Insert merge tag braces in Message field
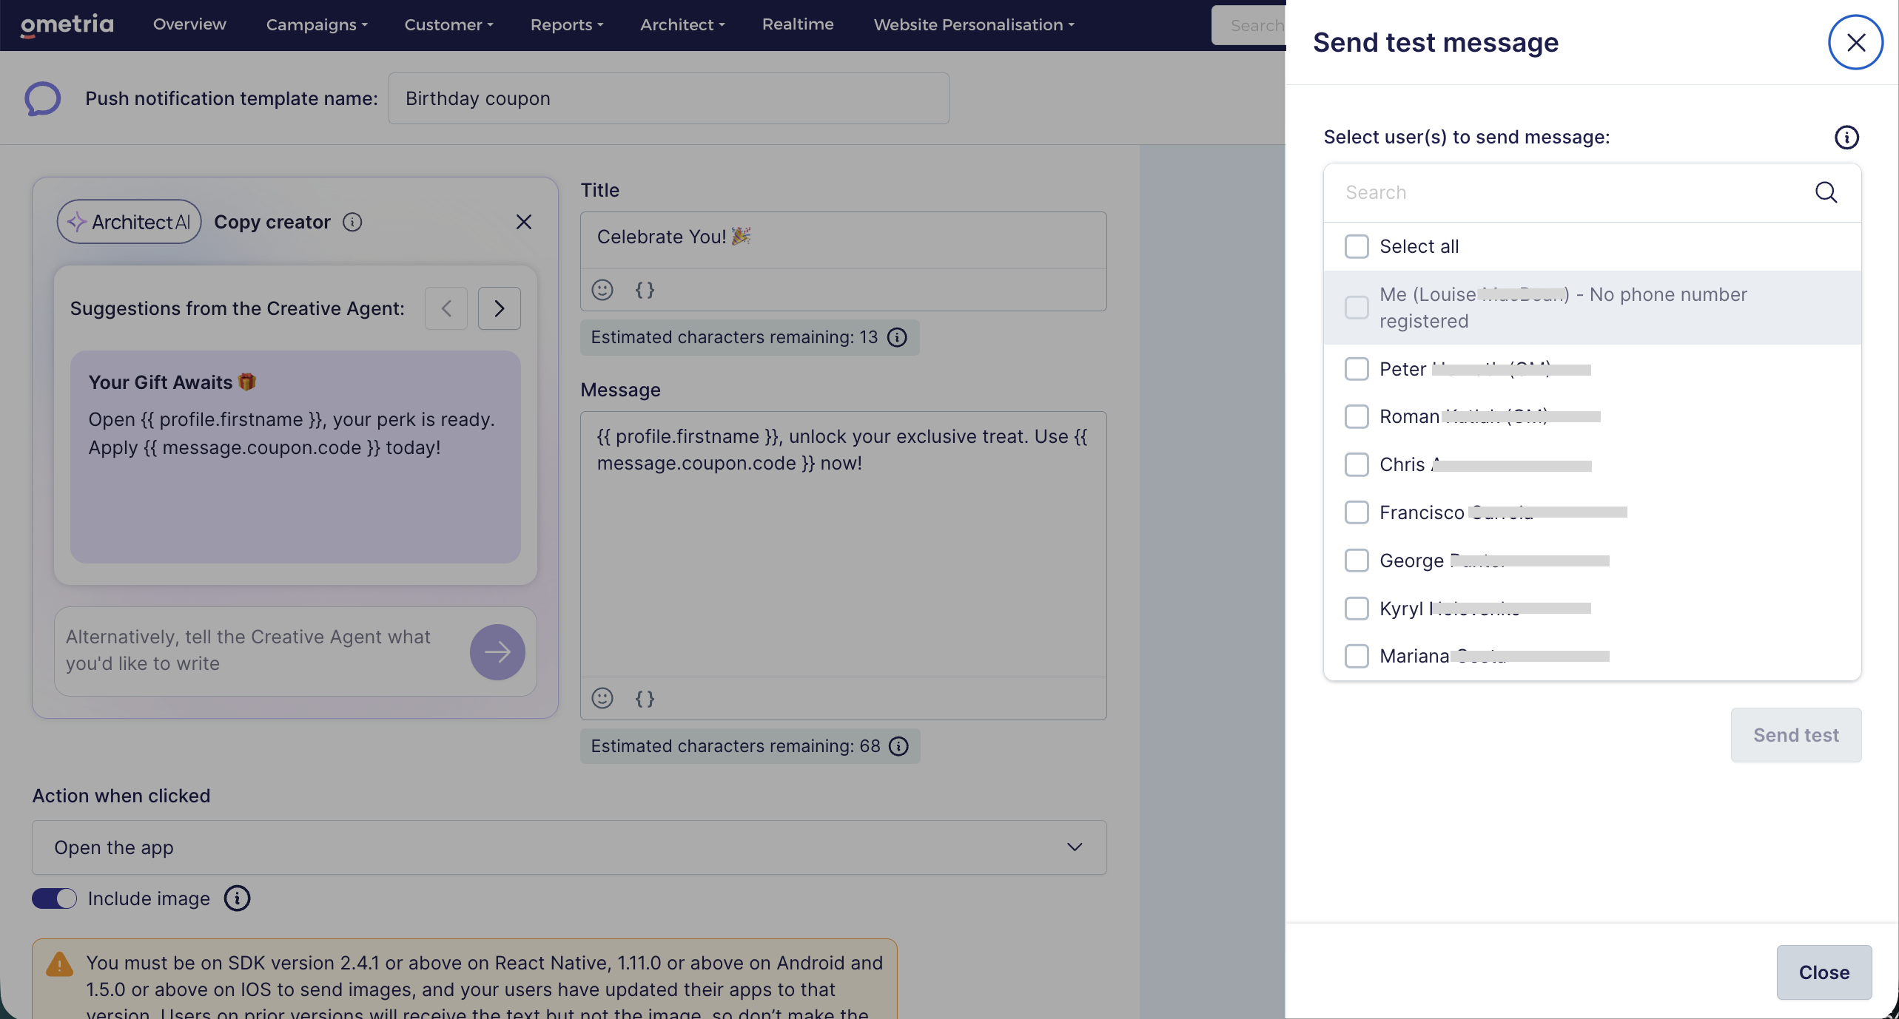 click(645, 698)
